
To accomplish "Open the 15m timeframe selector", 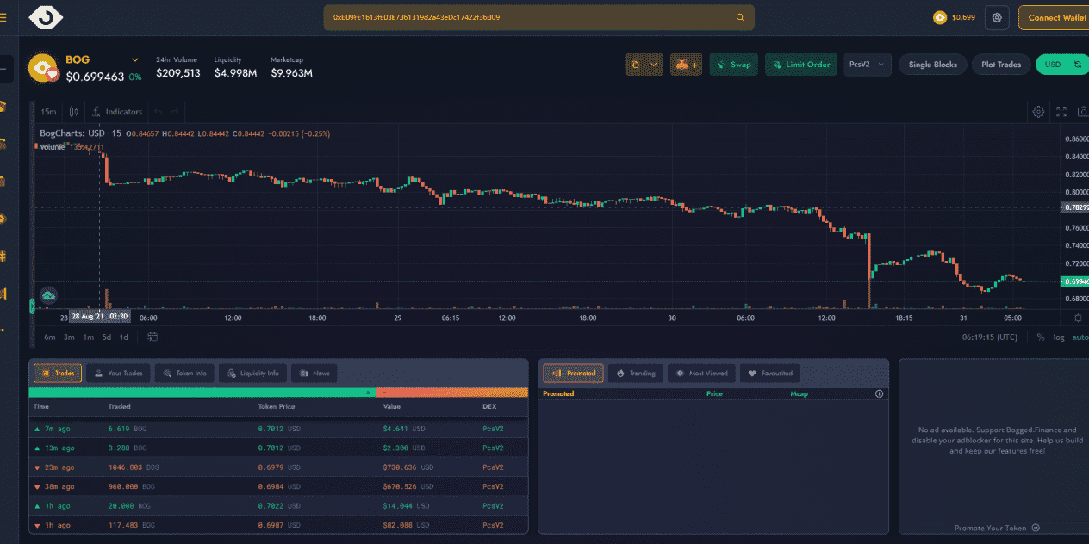I will [48, 112].
